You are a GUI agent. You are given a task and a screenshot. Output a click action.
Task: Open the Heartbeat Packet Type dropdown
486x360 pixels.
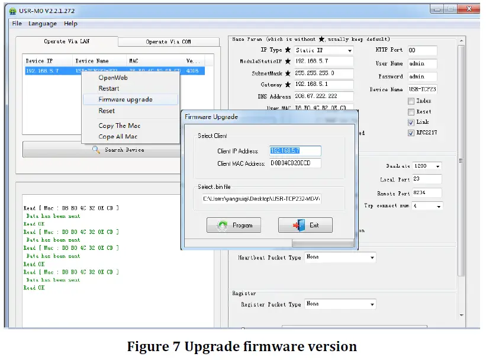340,258
